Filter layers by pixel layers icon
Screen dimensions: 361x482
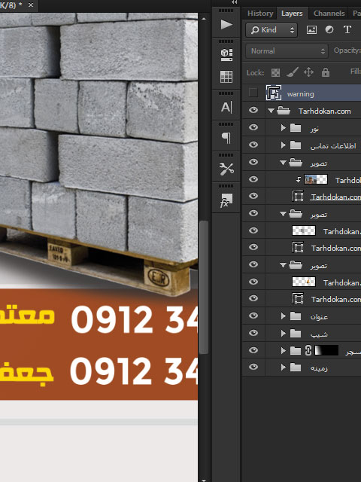coord(311,30)
